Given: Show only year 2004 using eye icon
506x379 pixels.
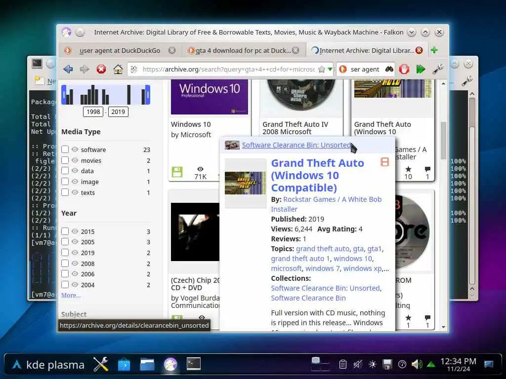Looking at the screenshot, I should tap(75, 285).
